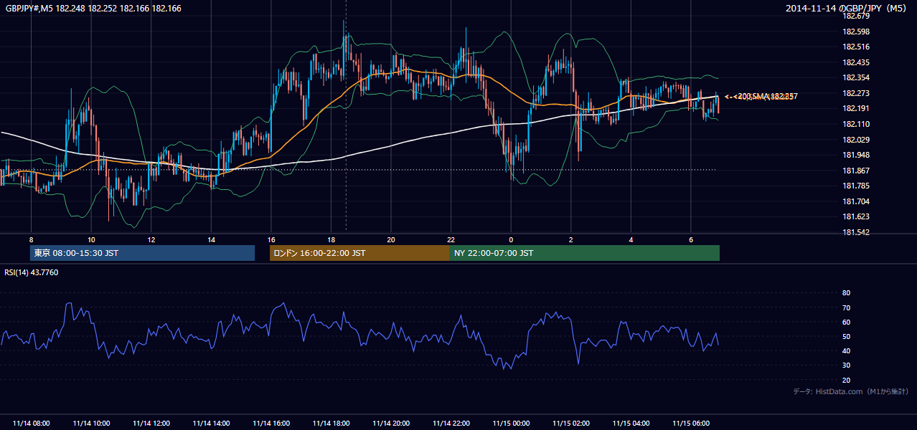
Task: Click hour marker 18 under the price chart
Action: tap(331, 239)
